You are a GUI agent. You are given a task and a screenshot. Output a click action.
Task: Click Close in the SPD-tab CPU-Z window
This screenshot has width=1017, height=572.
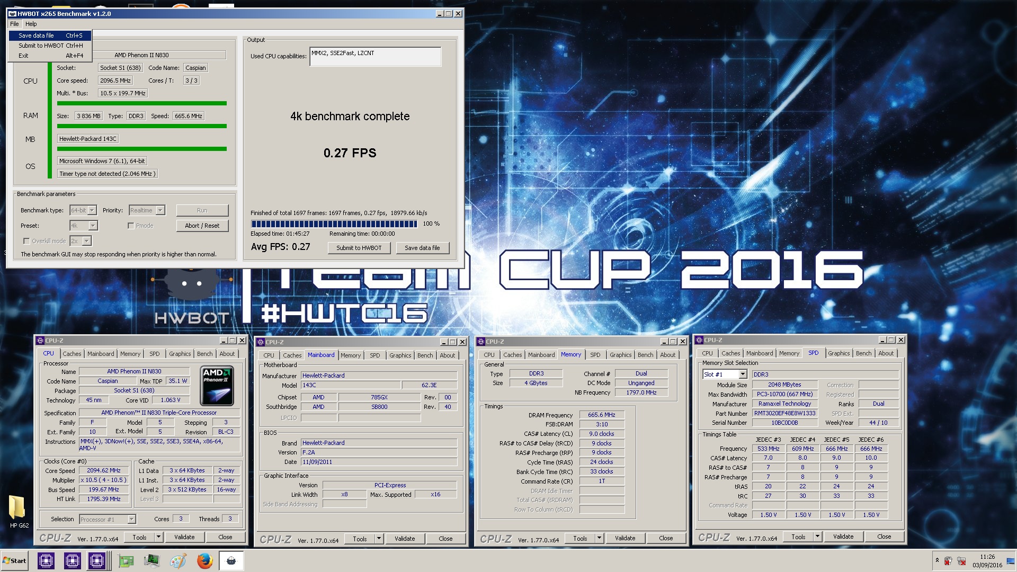(884, 537)
